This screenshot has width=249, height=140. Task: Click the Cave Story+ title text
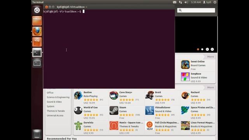pyautogui.click(x=126, y=93)
